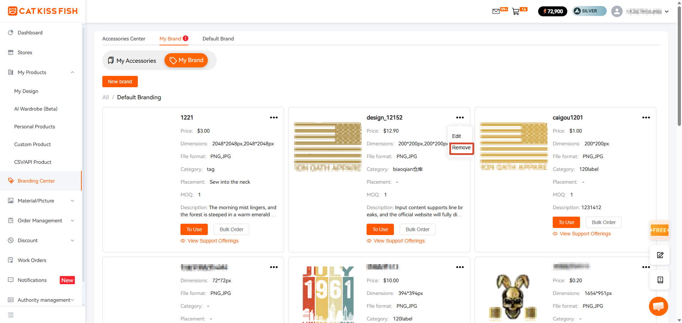Open the shopping cart icon

click(x=516, y=11)
